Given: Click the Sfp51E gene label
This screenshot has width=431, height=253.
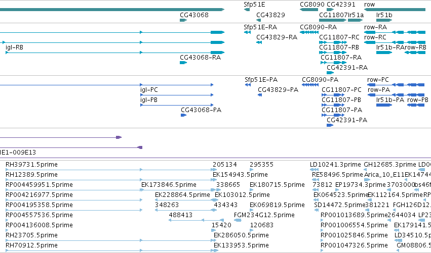Looking at the screenshot, I should pyautogui.click(x=254, y=5).
